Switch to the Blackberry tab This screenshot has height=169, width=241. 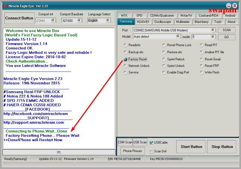(202, 22)
